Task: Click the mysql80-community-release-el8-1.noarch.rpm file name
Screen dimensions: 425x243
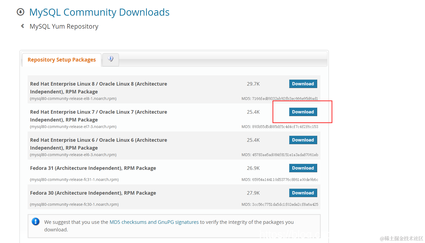Action: (73, 99)
